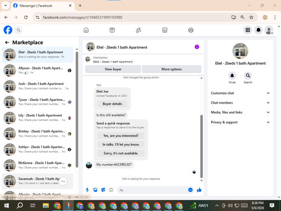
Task: Open McKenna's 2beds 1 bath conversation
Action: click(38, 165)
